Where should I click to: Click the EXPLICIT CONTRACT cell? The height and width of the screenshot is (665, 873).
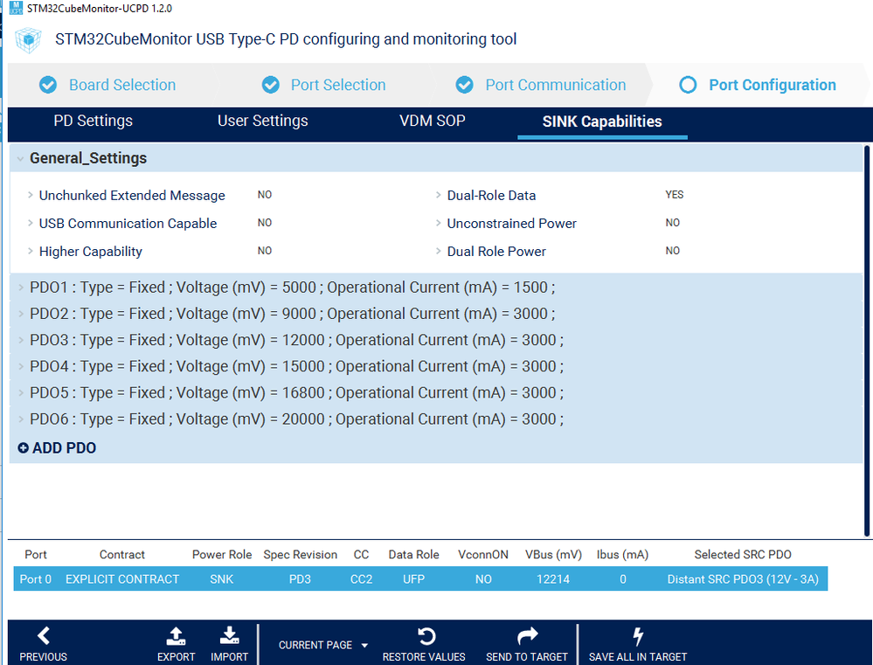click(122, 579)
